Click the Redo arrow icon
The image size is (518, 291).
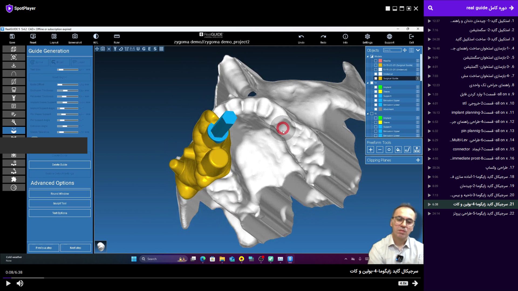click(x=323, y=36)
